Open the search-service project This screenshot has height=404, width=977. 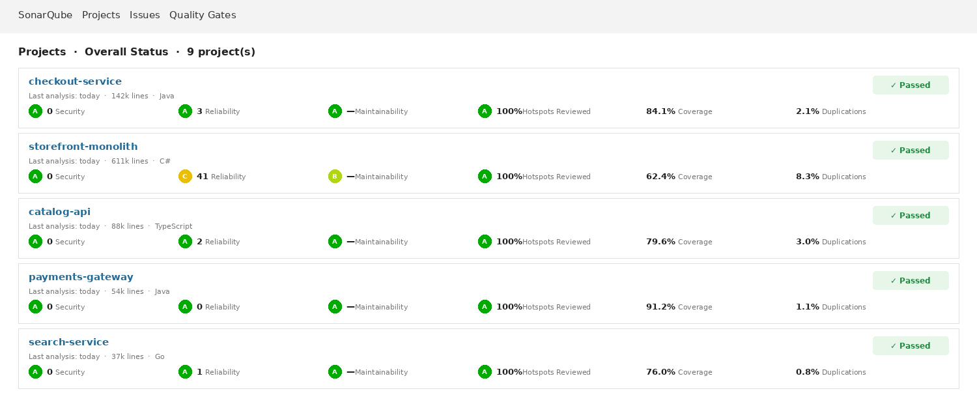68,342
